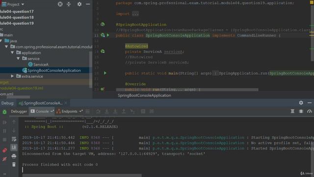314x177 pixels.
Task: Click console up-stack arrow icon
Action: tap(14, 122)
